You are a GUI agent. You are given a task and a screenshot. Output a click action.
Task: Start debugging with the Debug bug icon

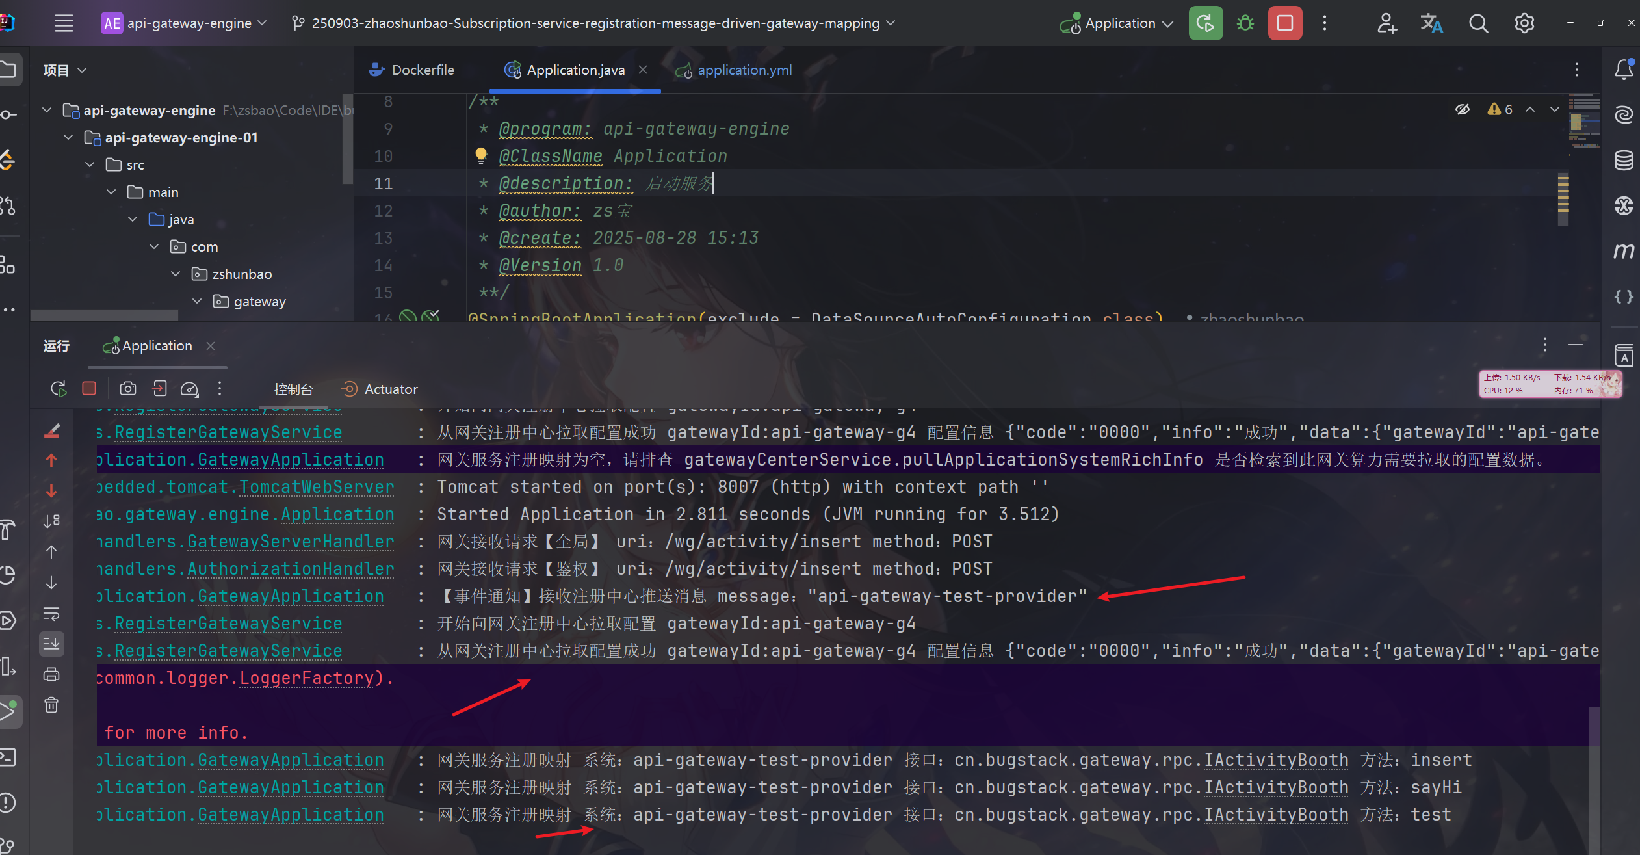point(1245,23)
